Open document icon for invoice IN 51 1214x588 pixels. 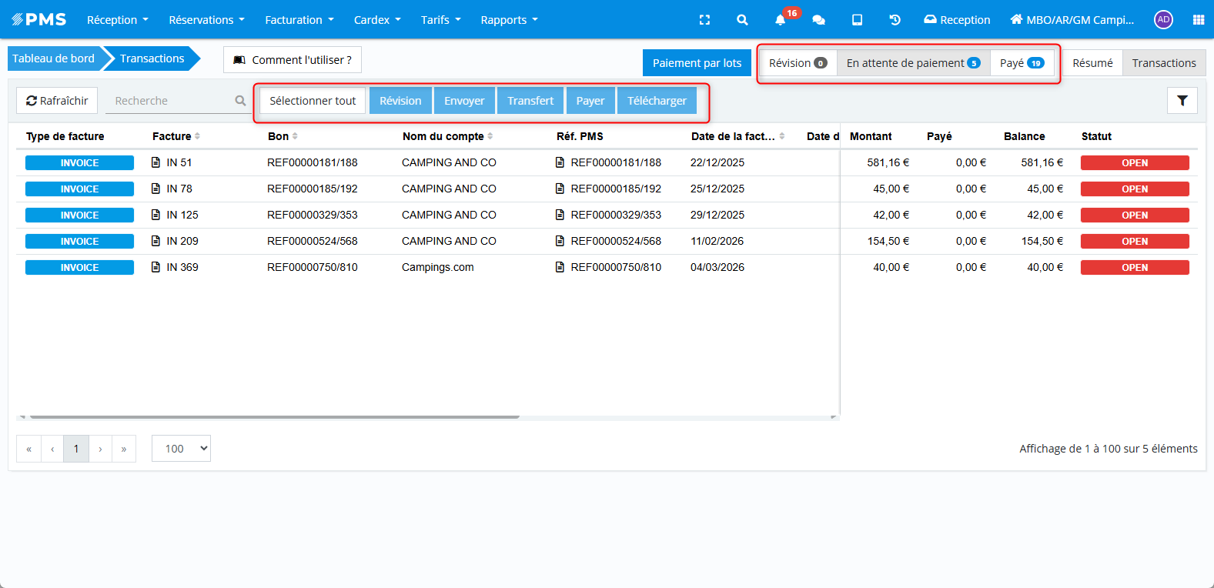(x=156, y=162)
